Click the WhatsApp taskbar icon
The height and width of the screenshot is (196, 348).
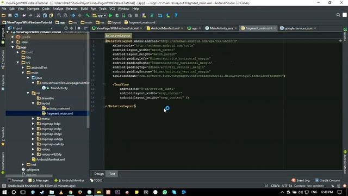pyautogui.click(x=165, y=192)
